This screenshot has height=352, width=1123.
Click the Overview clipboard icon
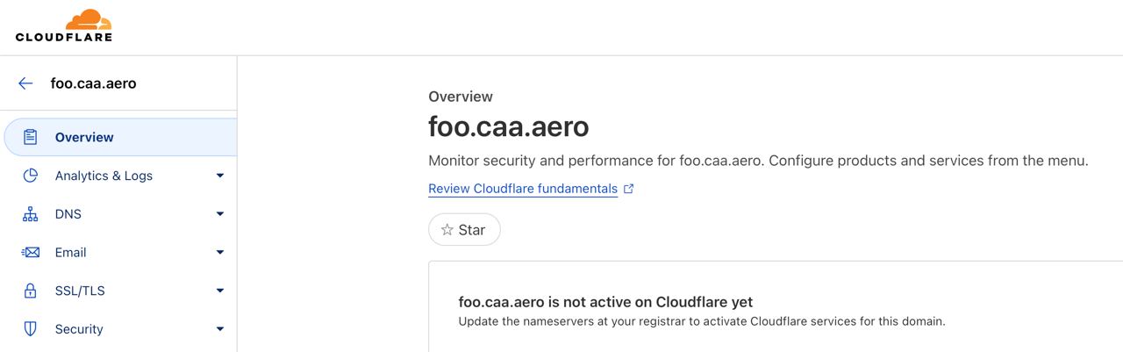[31, 137]
